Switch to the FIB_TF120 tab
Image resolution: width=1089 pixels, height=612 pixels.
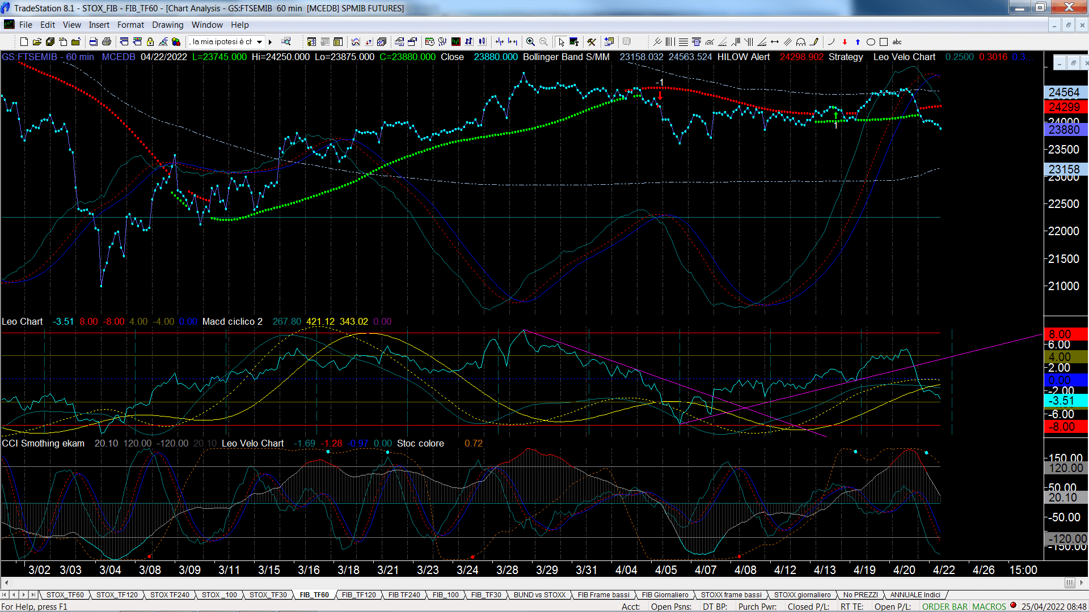coord(359,595)
